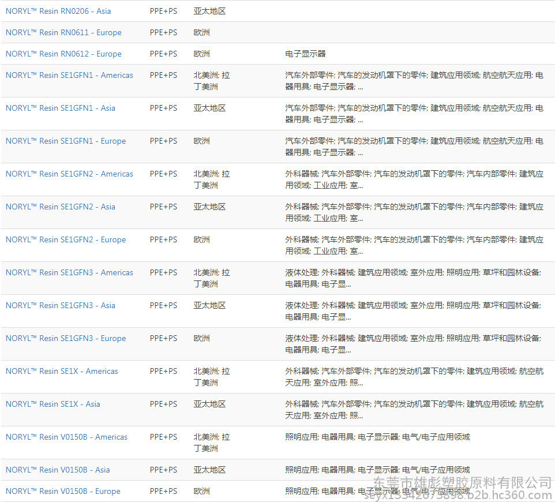
Task: Select 亚太地区 region in V0150B Asia row
Action: 209,470
